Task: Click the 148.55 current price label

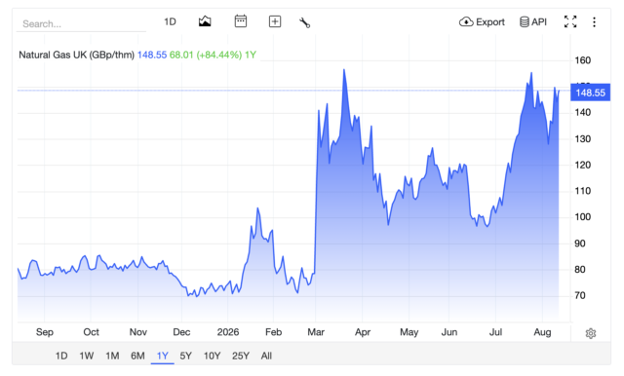Action: (x=590, y=93)
